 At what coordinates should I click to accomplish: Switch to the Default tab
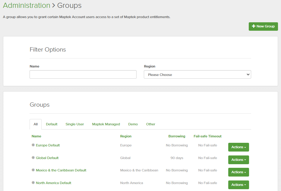coord(52,124)
